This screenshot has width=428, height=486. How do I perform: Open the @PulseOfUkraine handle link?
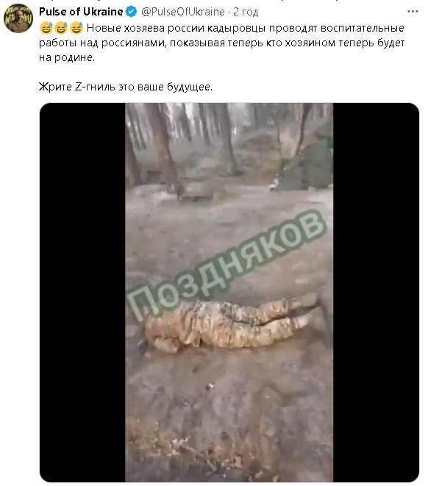183,12
